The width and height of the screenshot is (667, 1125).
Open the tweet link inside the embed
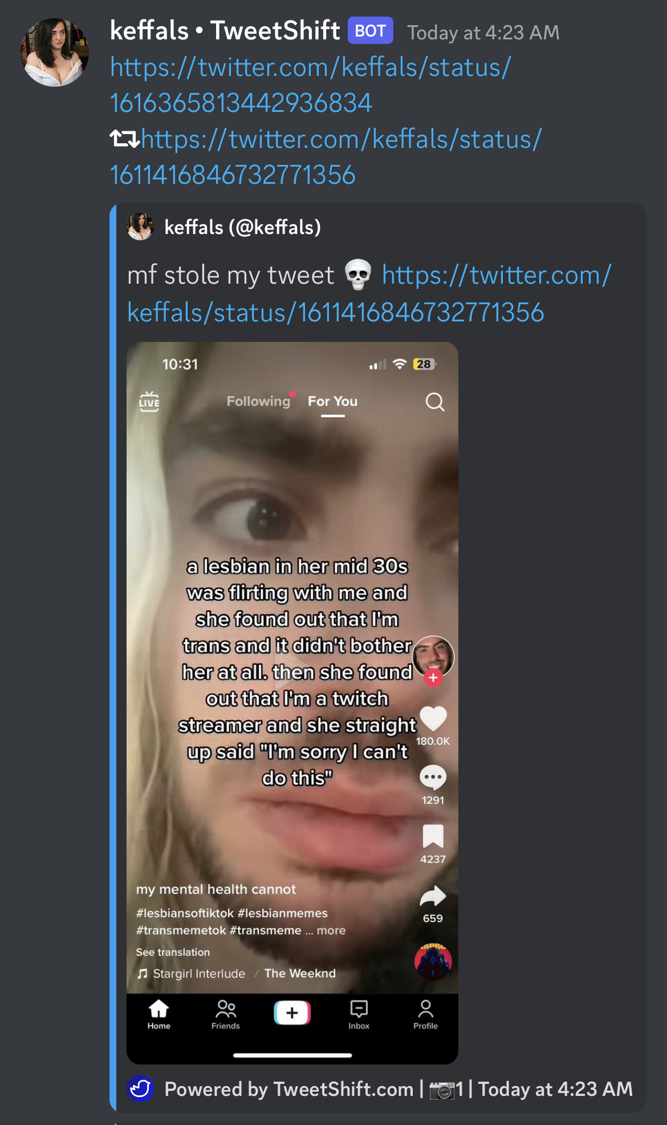tap(369, 294)
